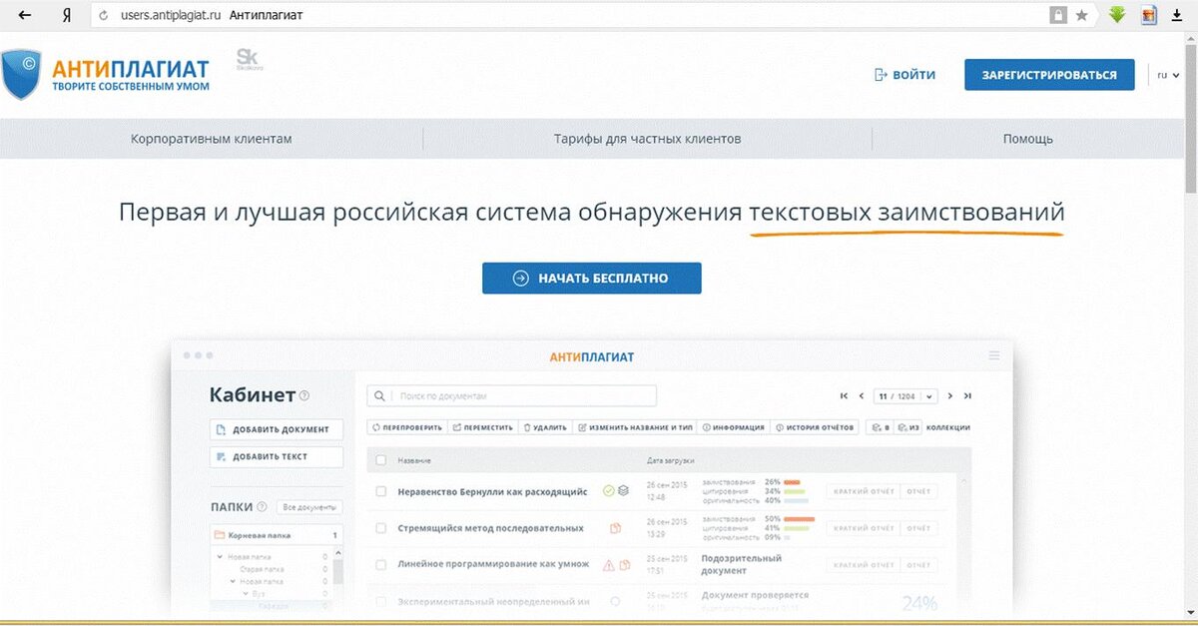Open the Yandex home icon
1198x626 pixels.
tap(66, 15)
